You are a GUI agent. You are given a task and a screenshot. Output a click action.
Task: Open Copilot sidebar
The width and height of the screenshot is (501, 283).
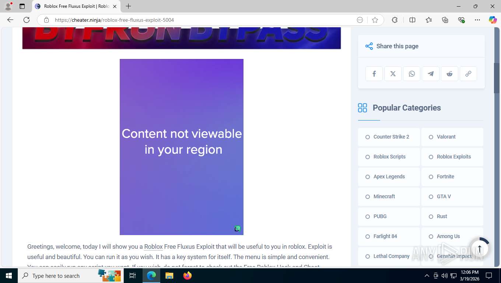(x=493, y=20)
